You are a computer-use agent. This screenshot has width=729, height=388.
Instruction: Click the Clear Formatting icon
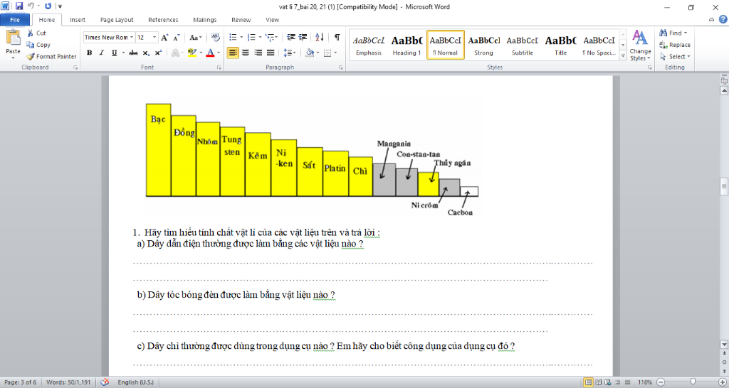[x=215, y=38]
